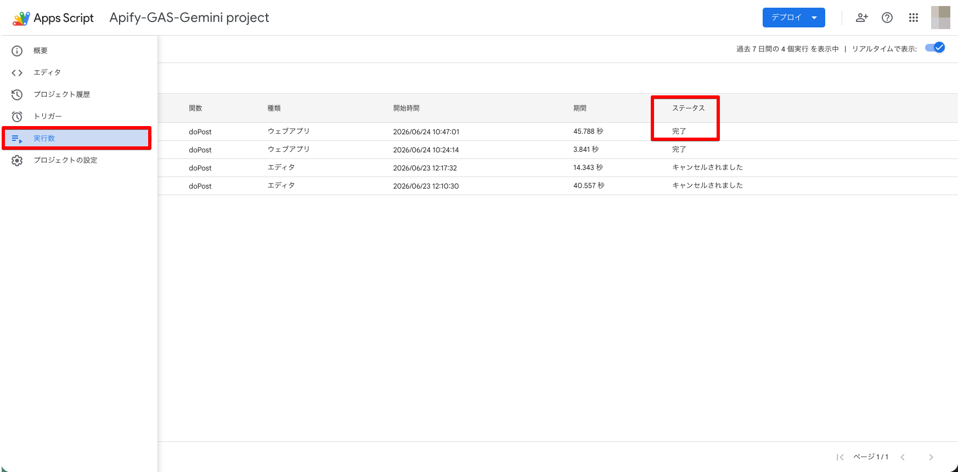Toggle the リアルタイムで表示 switch
Image resolution: width=958 pixels, height=472 pixels.
[x=935, y=48]
